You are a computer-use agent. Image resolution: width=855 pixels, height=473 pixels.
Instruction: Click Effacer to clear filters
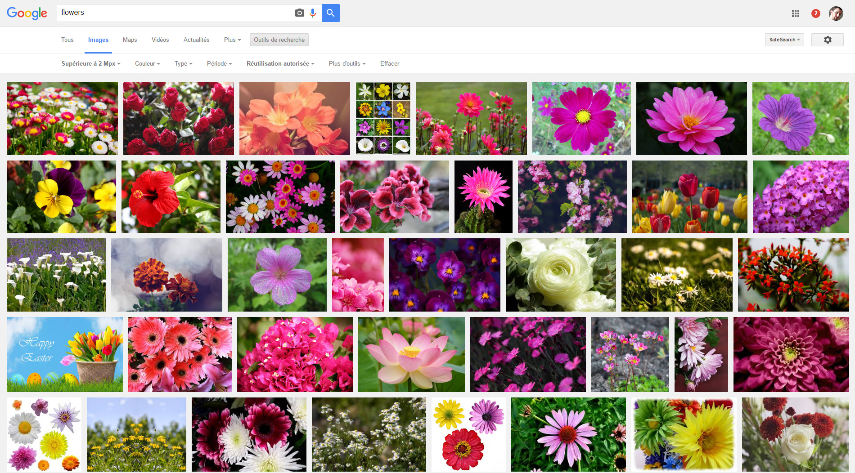(x=390, y=63)
